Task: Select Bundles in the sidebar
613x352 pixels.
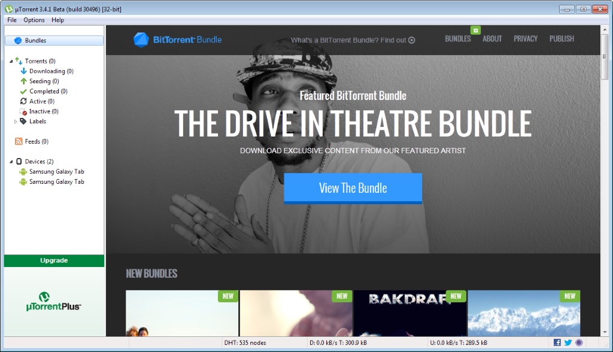Action: (54, 40)
